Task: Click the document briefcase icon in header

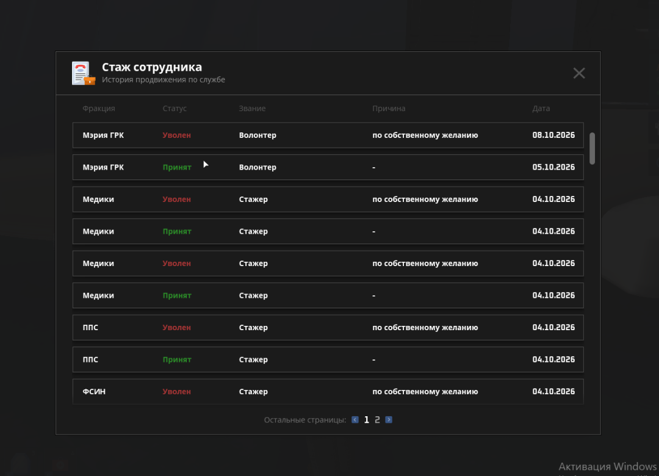Action: 83,73
